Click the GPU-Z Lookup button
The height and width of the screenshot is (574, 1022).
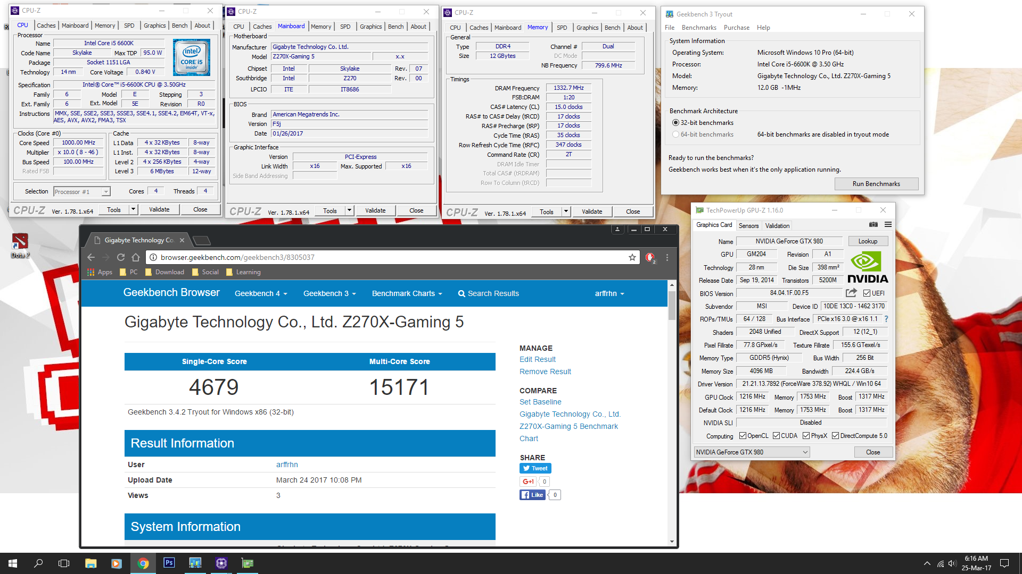tap(868, 241)
